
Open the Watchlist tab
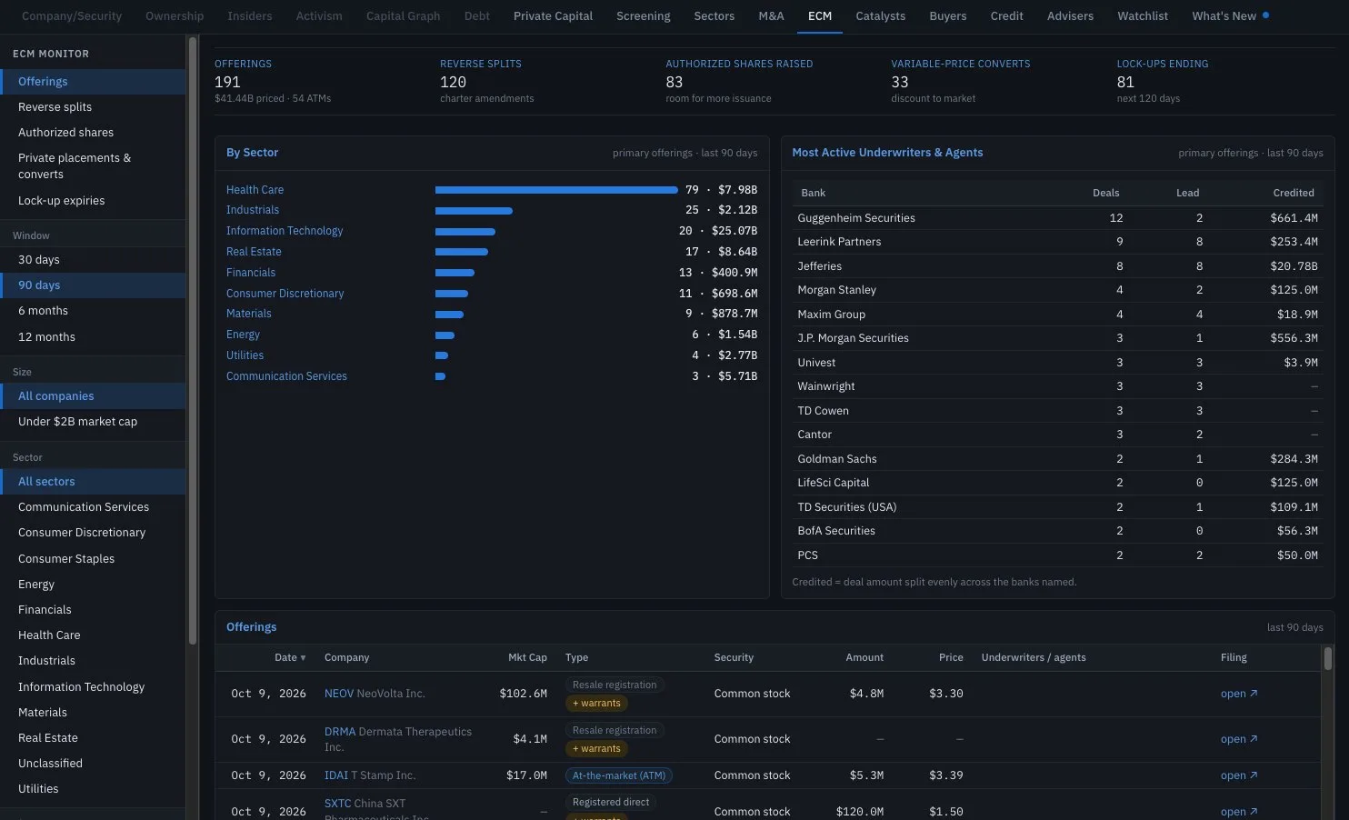tap(1143, 16)
